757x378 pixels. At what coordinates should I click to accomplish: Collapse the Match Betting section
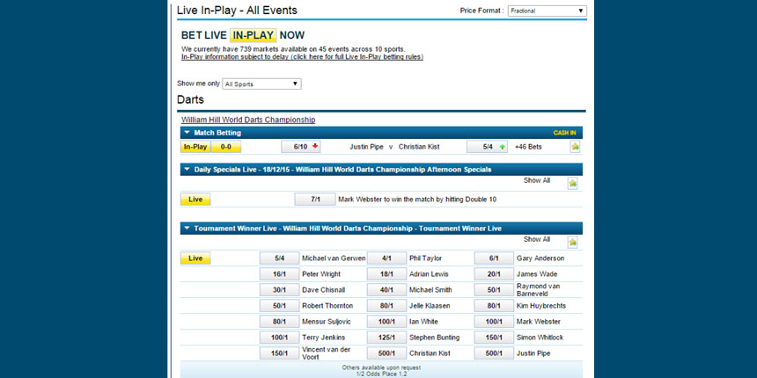187,133
